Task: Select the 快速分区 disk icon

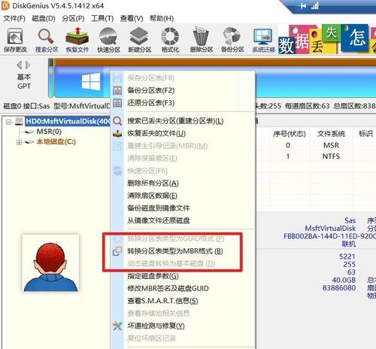Action: tap(108, 40)
